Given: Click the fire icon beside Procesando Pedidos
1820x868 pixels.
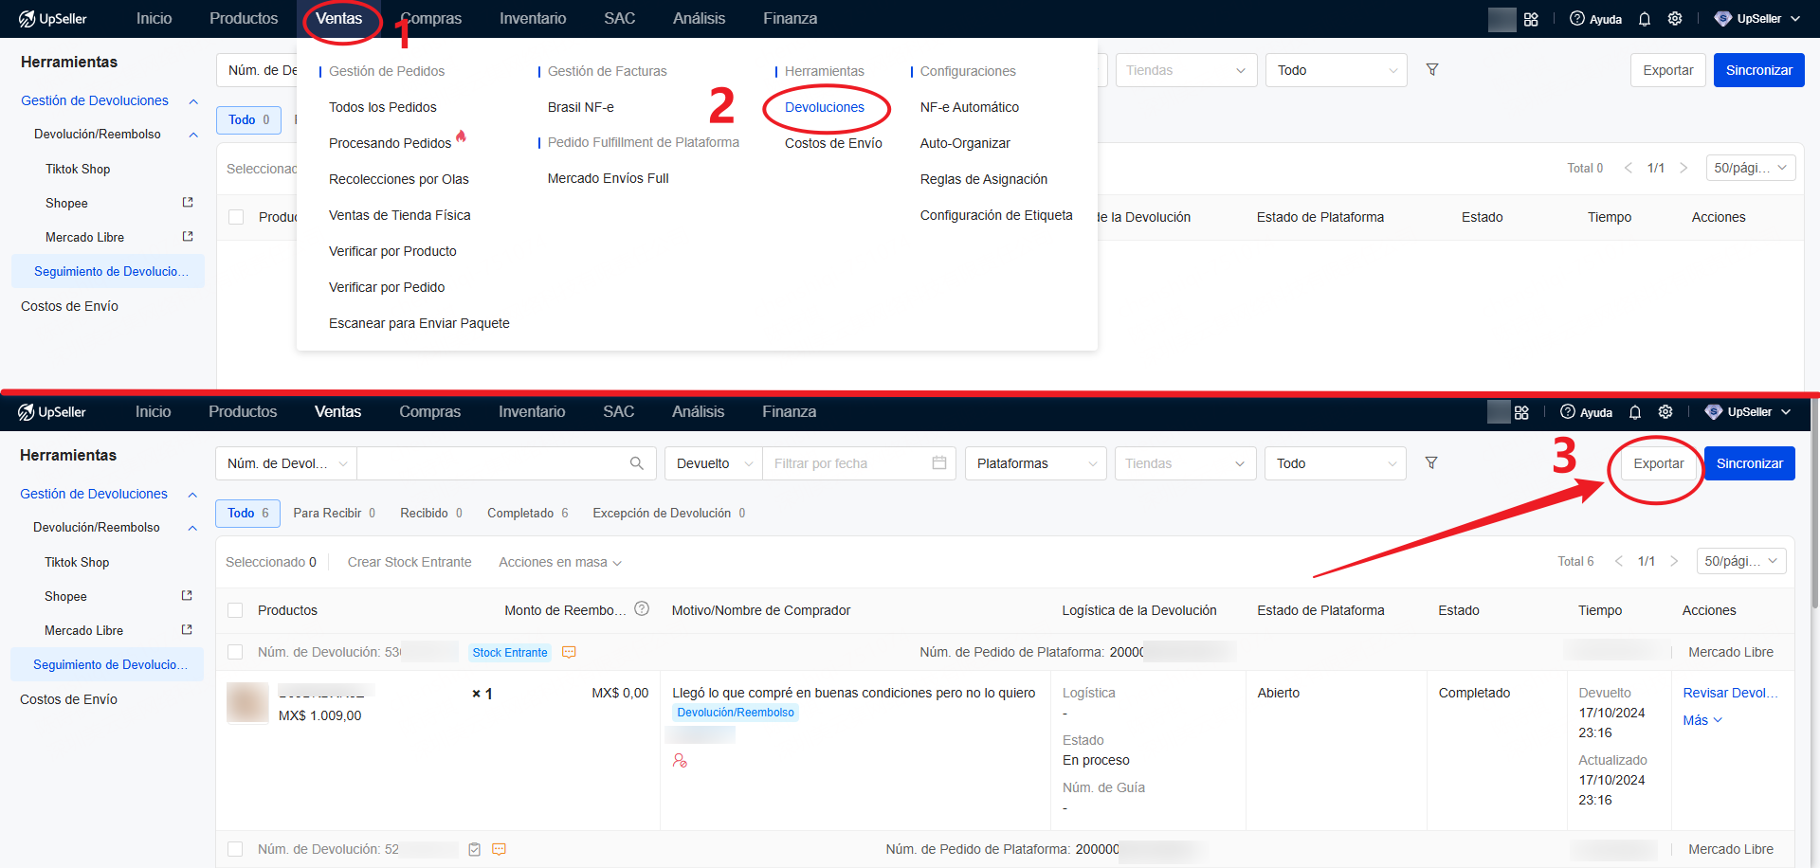Looking at the screenshot, I should [x=461, y=136].
